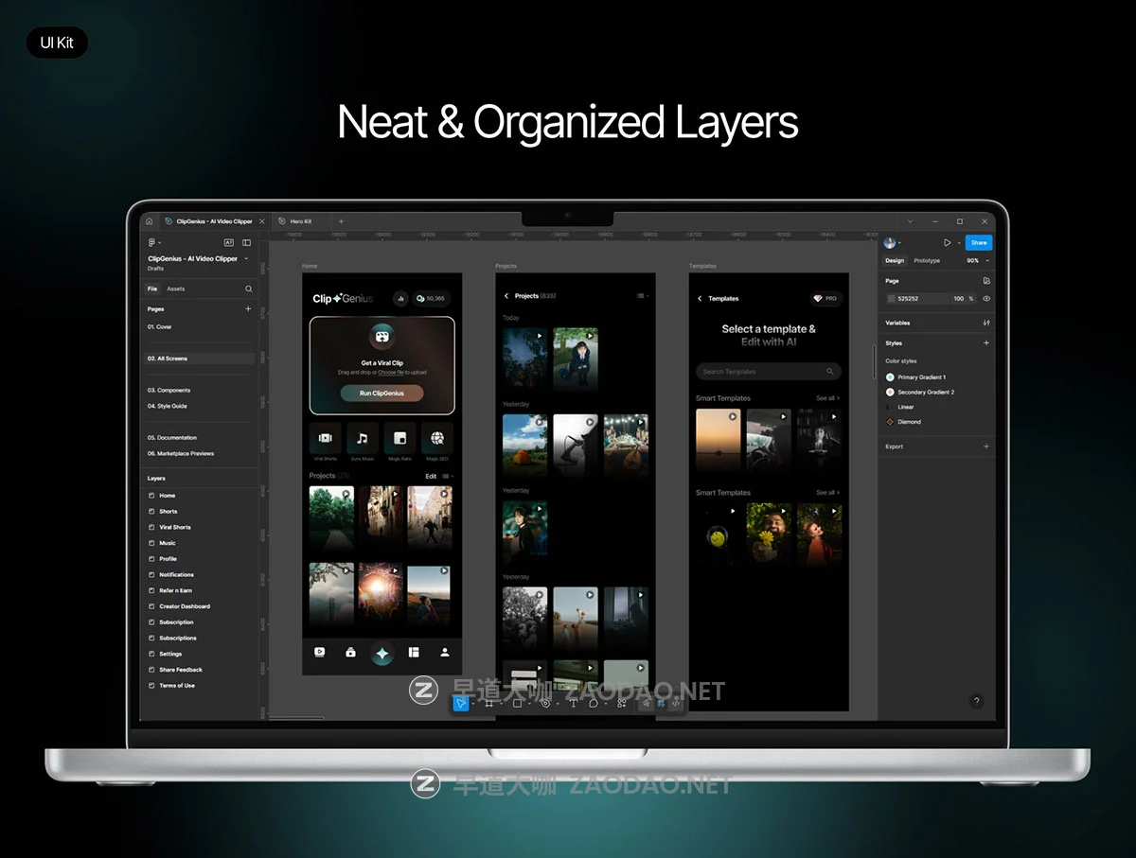Open the user avatar dropdown
1136x858 pixels.
(x=892, y=243)
